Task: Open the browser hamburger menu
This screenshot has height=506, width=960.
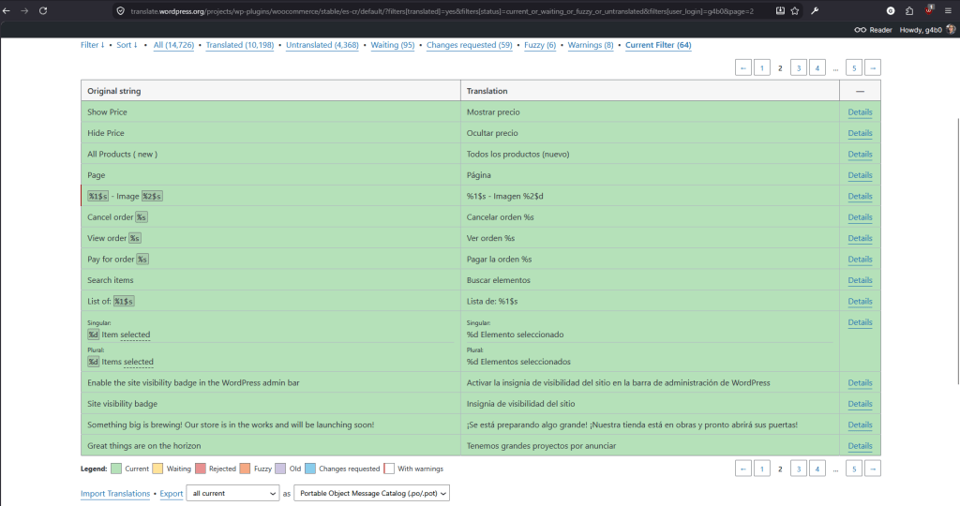Action: pyautogui.click(x=949, y=11)
